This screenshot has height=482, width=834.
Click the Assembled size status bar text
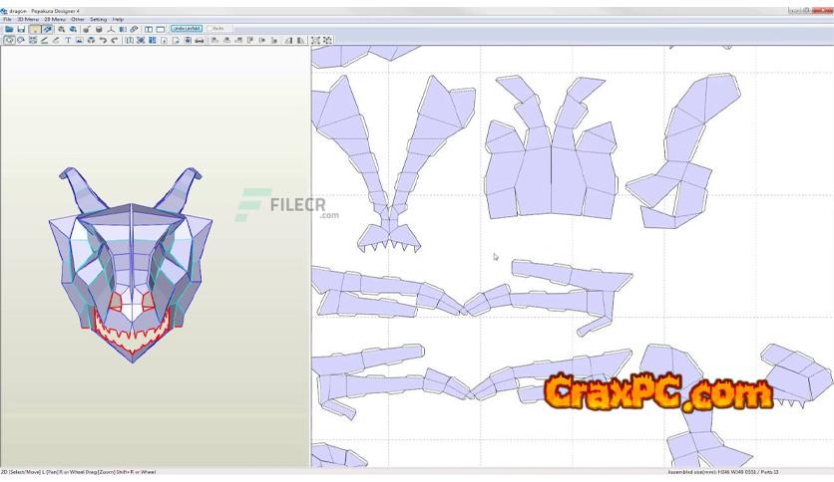tap(724, 472)
